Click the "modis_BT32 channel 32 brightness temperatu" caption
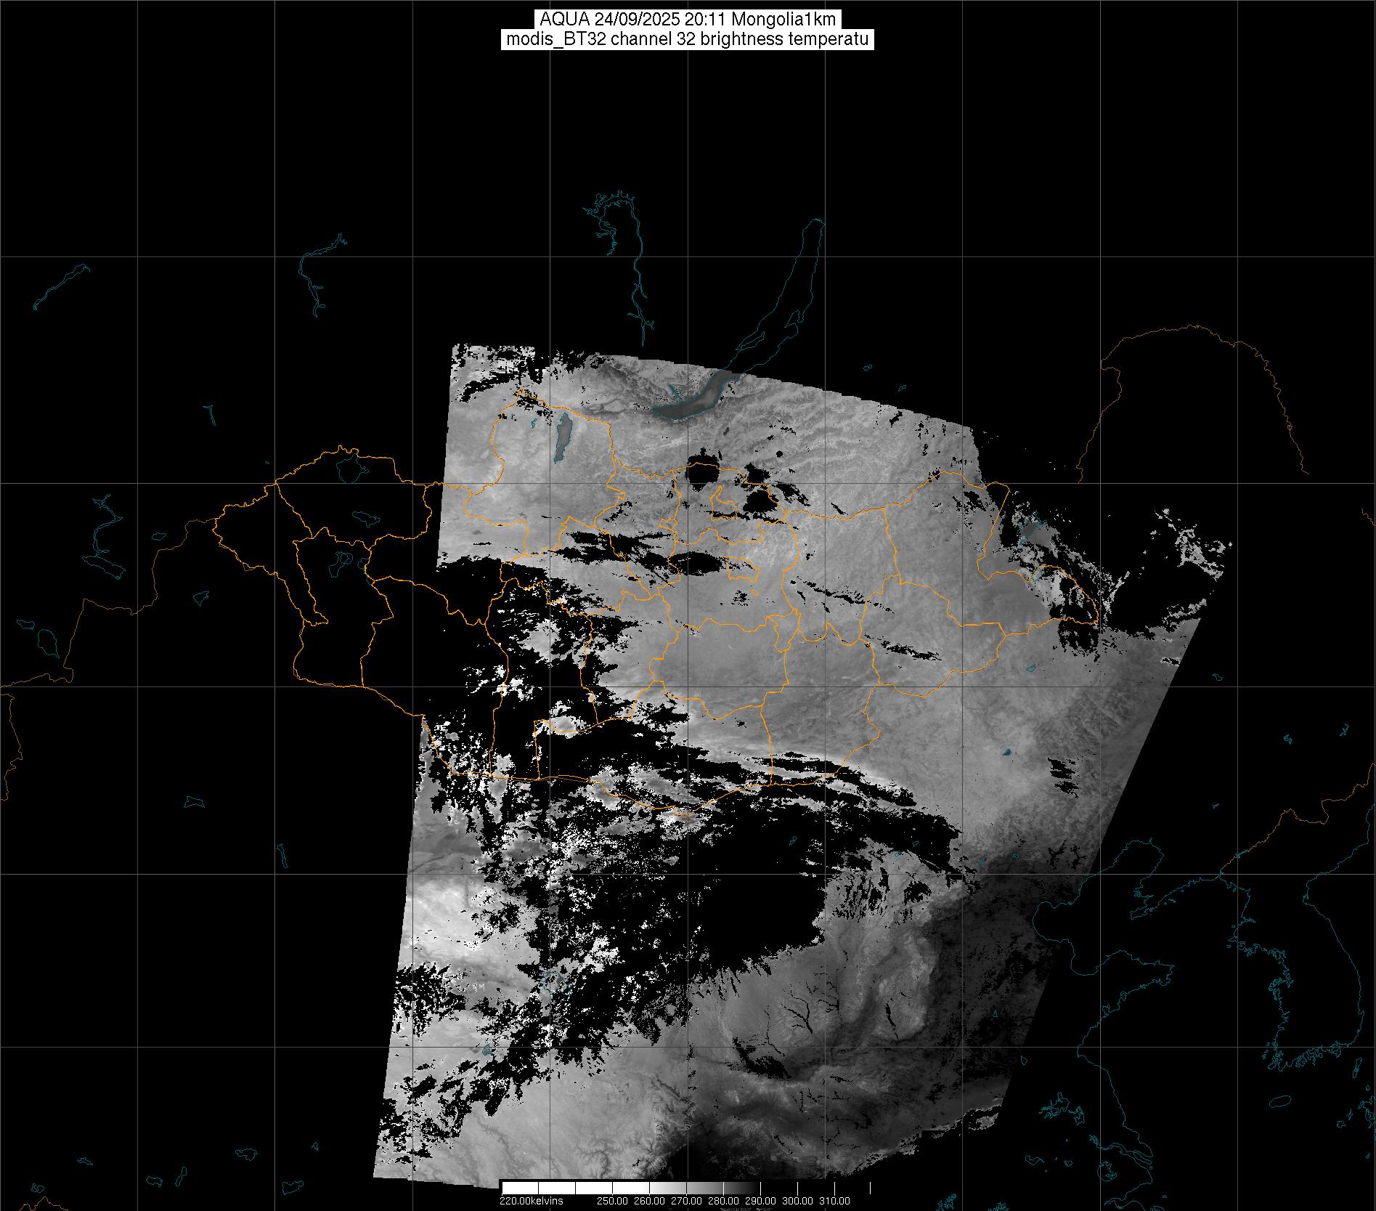This screenshot has height=1211, width=1376. click(688, 39)
